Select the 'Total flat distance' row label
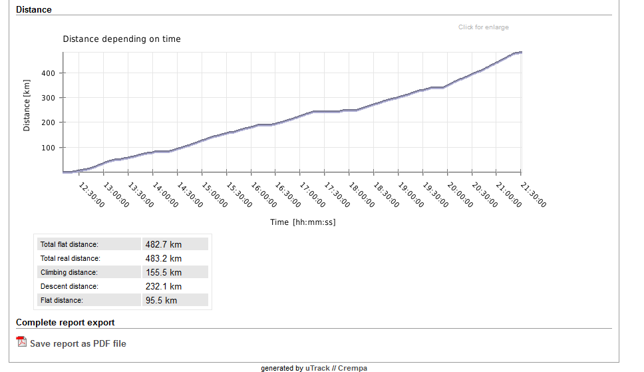The width and height of the screenshot is (644, 372). click(x=69, y=245)
